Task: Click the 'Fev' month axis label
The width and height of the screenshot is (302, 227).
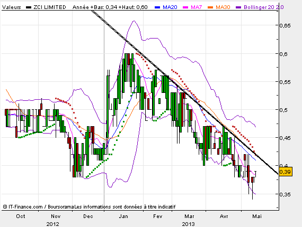Action: [x=158, y=216]
